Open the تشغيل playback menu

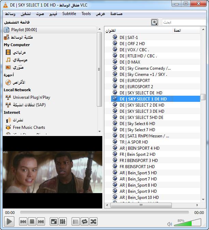coord(26,14)
